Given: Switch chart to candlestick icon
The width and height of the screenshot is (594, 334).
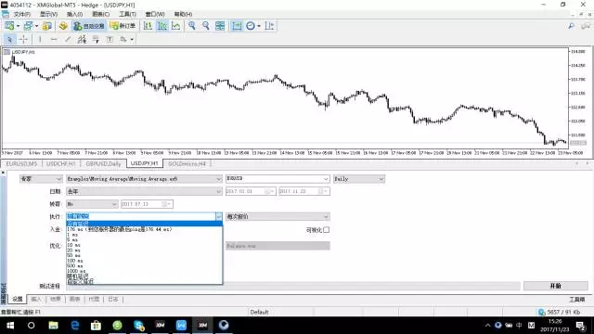Looking at the screenshot, I should pos(162,26).
